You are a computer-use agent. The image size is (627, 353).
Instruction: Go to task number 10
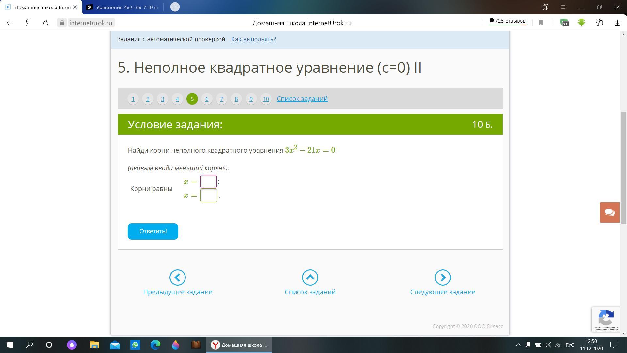point(266,99)
